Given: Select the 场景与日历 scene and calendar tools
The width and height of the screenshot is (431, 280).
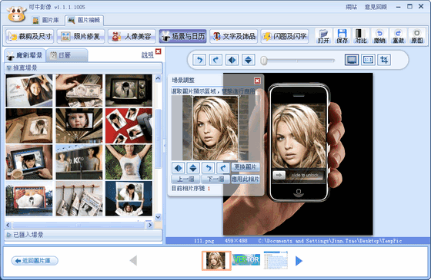Looking at the screenshot, I should pos(183,37).
